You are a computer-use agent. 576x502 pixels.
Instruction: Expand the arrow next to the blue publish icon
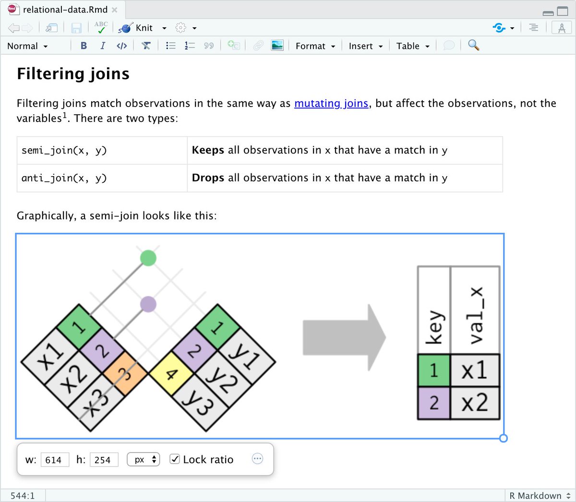512,28
